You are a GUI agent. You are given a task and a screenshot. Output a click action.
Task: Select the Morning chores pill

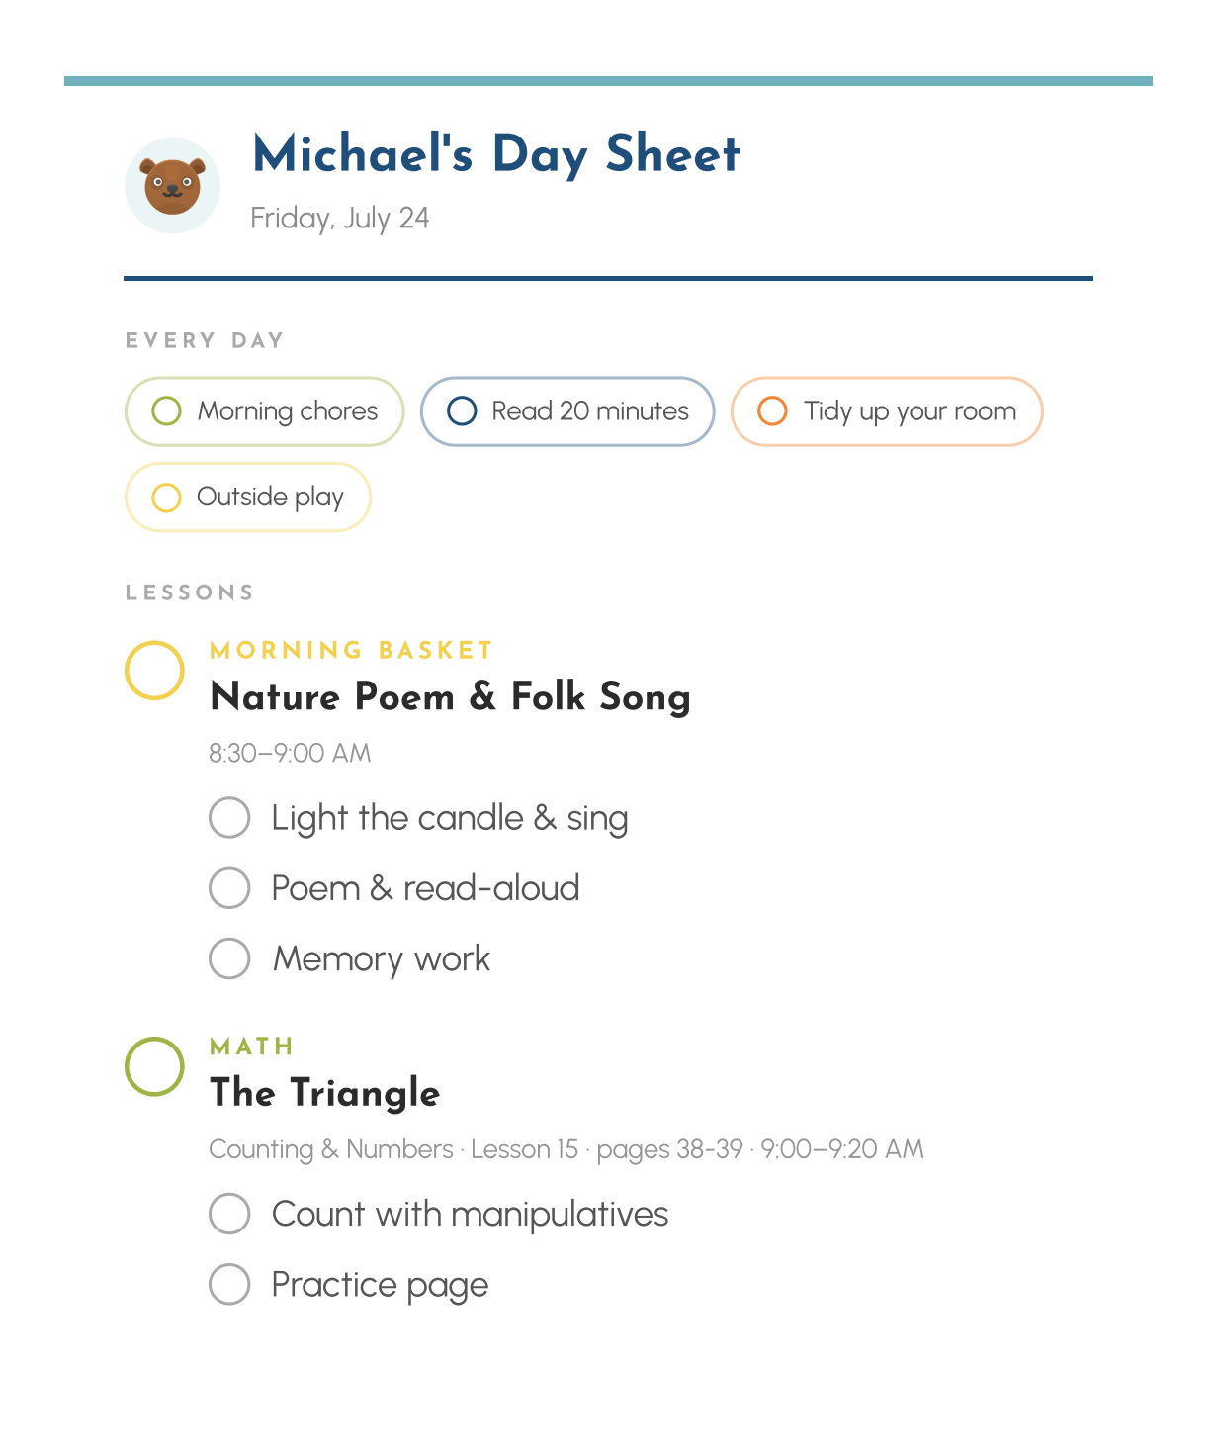(265, 411)
